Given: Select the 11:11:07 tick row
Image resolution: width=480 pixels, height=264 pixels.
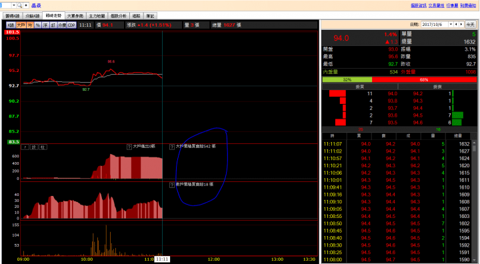Looking at the screenshot, I should [x=397, y=144].
